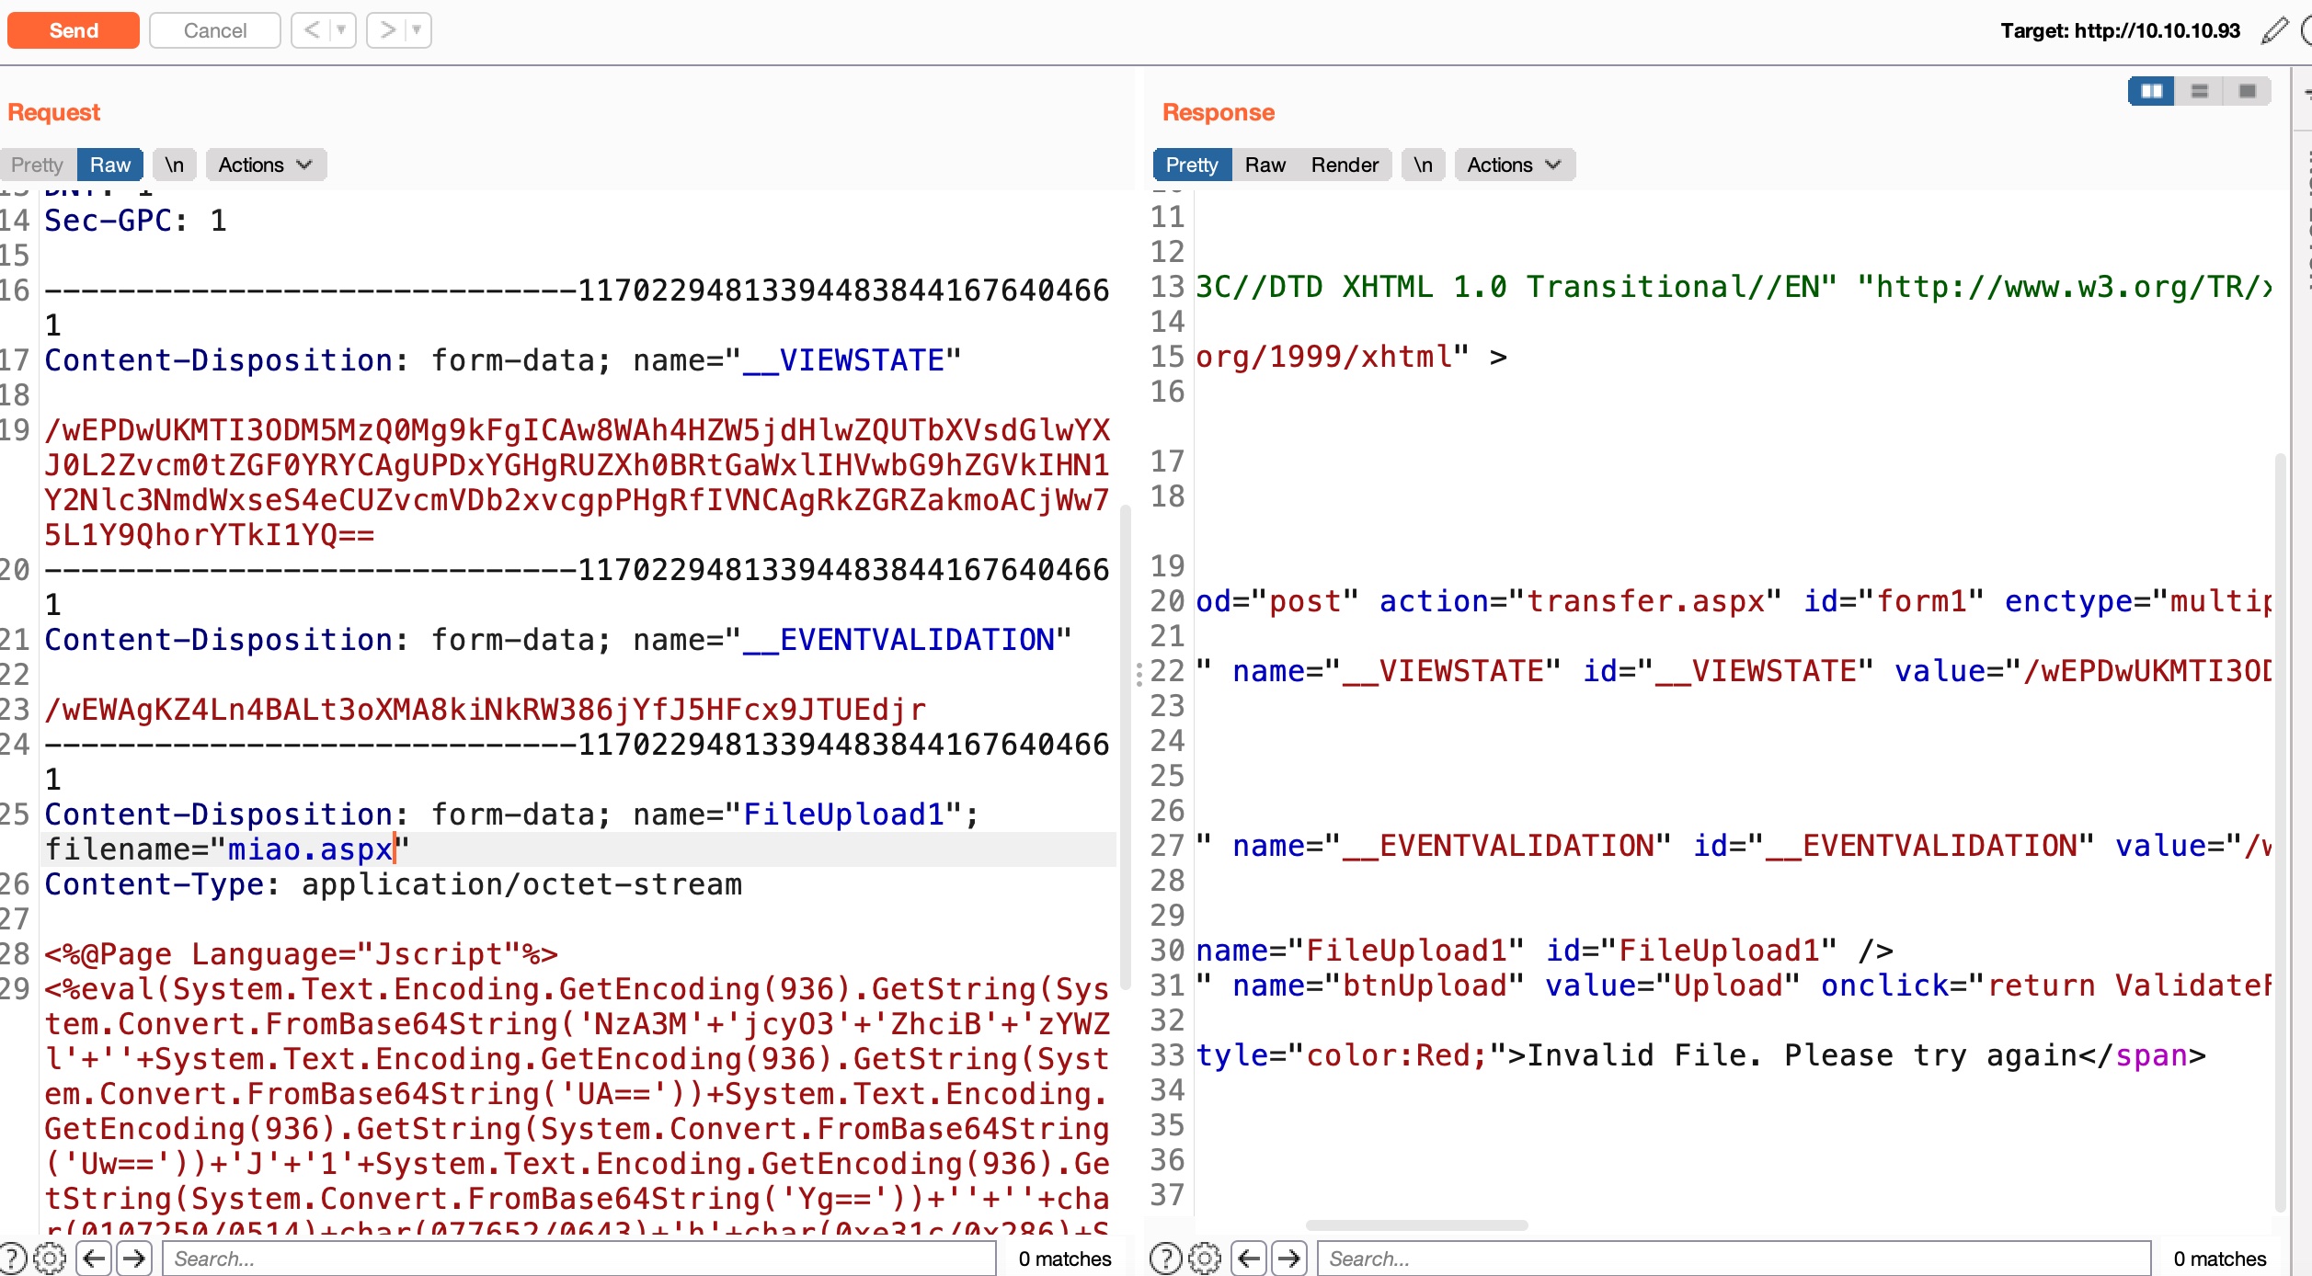Open history back arrow dropdown
Viewport: 2312px width, 1276px height.
click(341, 30)
